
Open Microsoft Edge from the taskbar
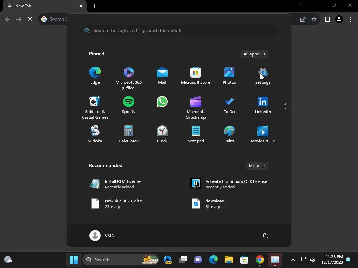coord(214,260)
